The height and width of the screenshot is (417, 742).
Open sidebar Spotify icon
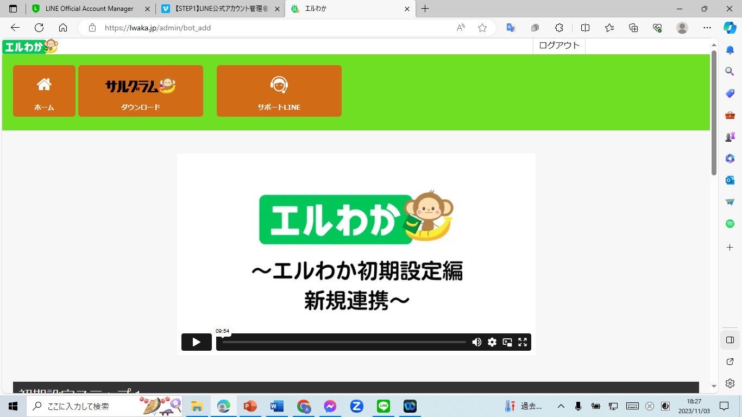pos(730,224)
